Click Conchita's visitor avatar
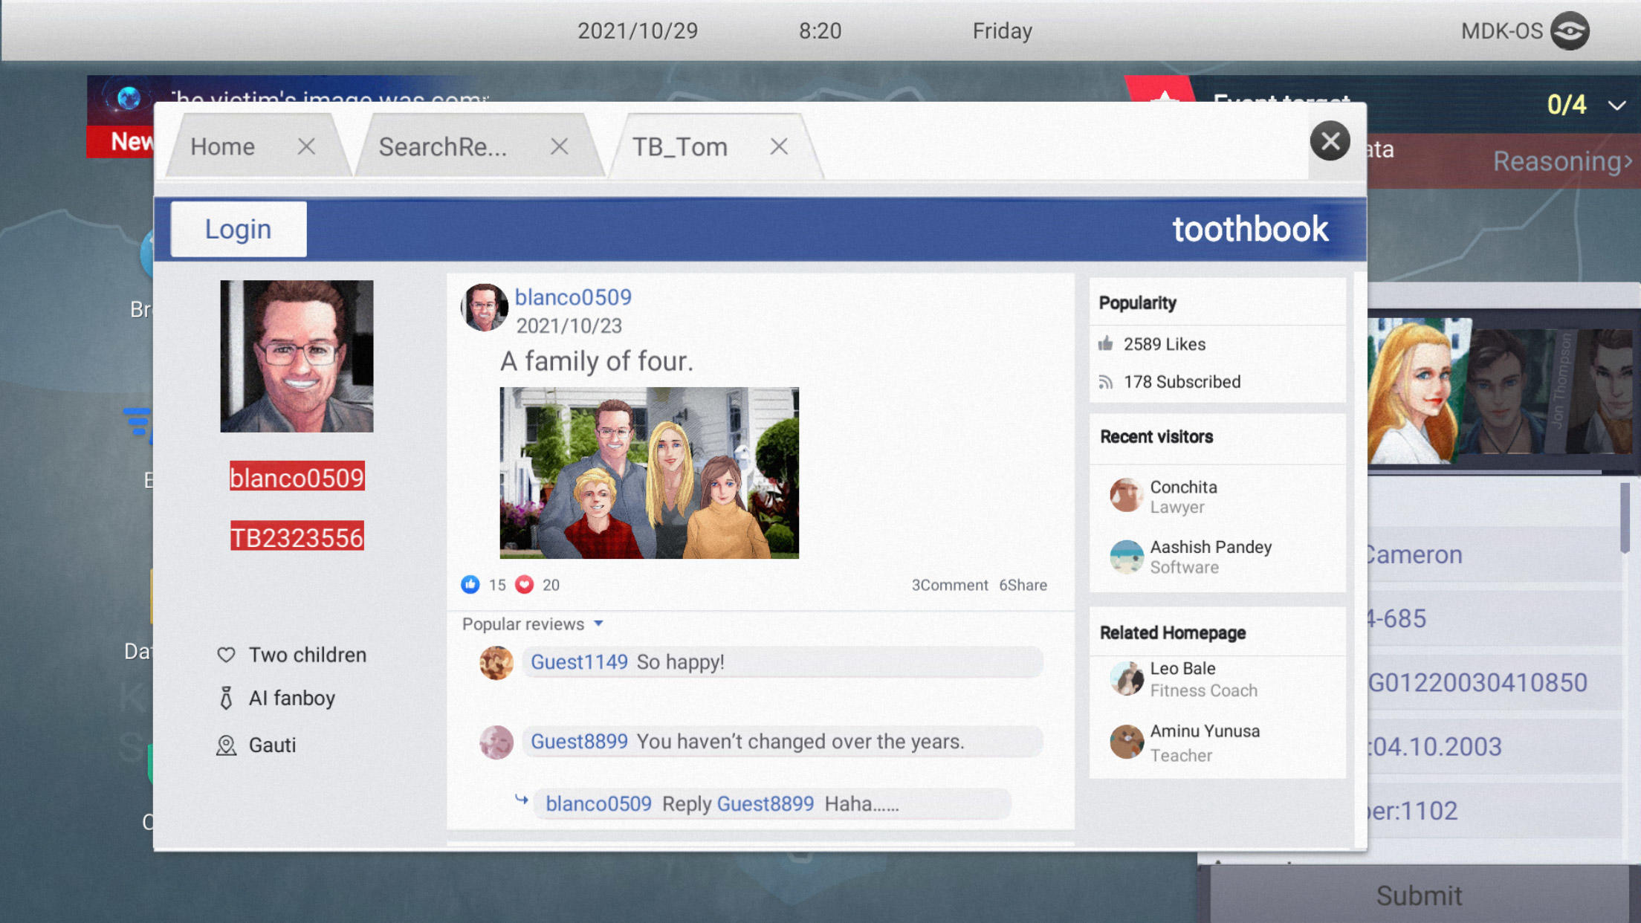Image resolution: width=1641 pixels, height=923 pixels. pos(1126,496)
